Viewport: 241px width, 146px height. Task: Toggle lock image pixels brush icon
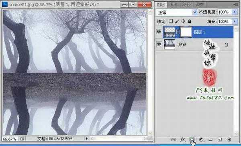177,21
